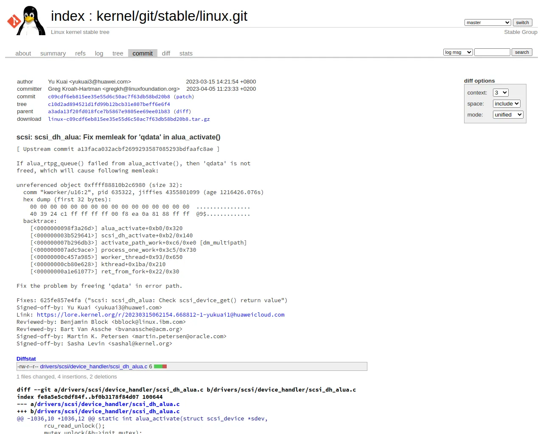Open the space include dropdown
The width and height of the screenshot is (543, 434).
tap(507, 103)
